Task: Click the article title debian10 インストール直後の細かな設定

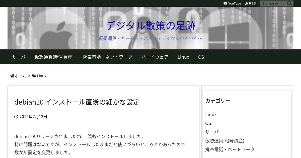Action: point(77,102)
